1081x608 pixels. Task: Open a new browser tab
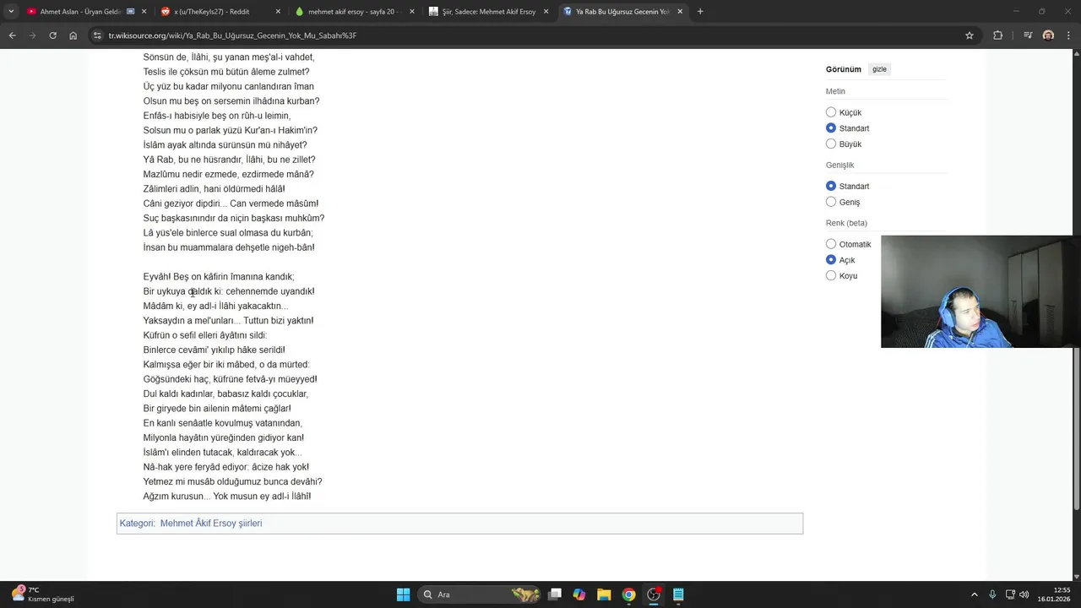[700, 12]
